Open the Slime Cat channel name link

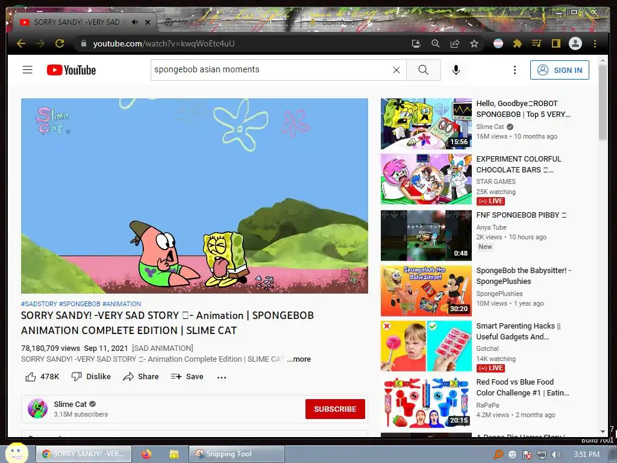pyautogui.click(x=70, y=405)
